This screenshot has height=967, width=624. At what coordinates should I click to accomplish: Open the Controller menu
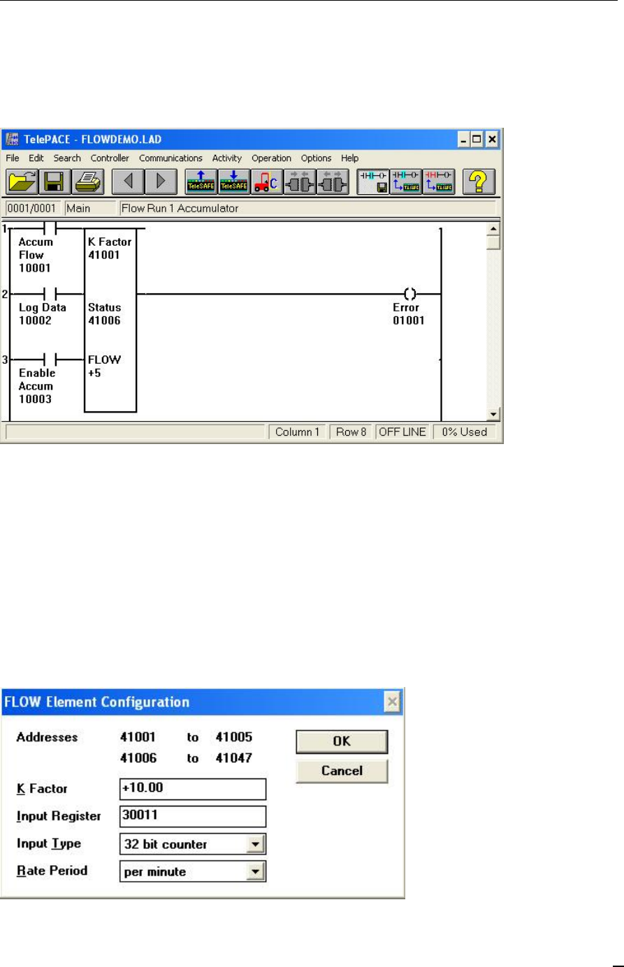(110, 158)
